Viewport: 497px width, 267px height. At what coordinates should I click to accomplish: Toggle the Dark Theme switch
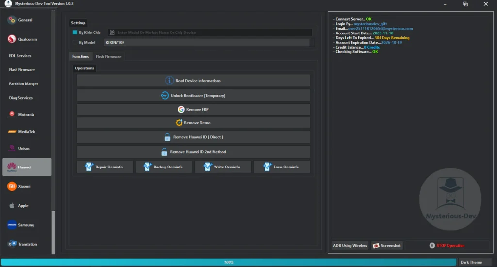coord(472,262)
